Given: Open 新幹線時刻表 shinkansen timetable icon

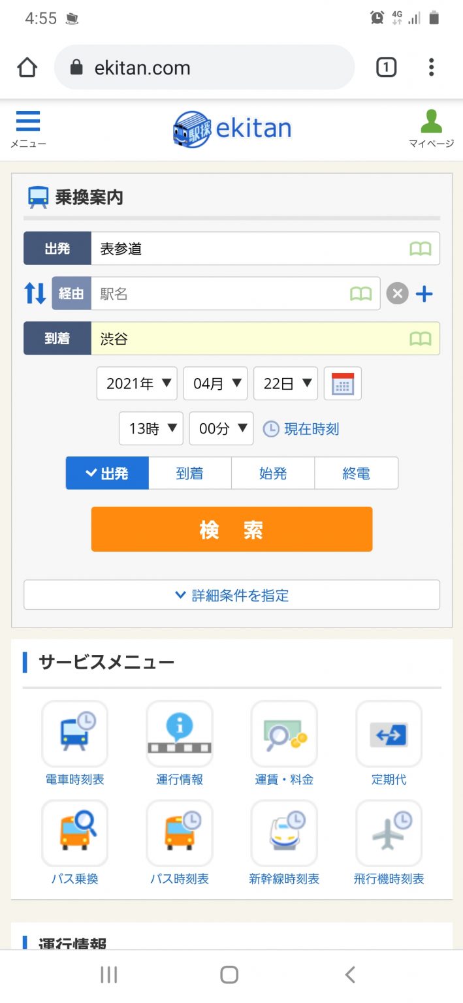Looking at the screenshot, I should (x=284, y=833).
